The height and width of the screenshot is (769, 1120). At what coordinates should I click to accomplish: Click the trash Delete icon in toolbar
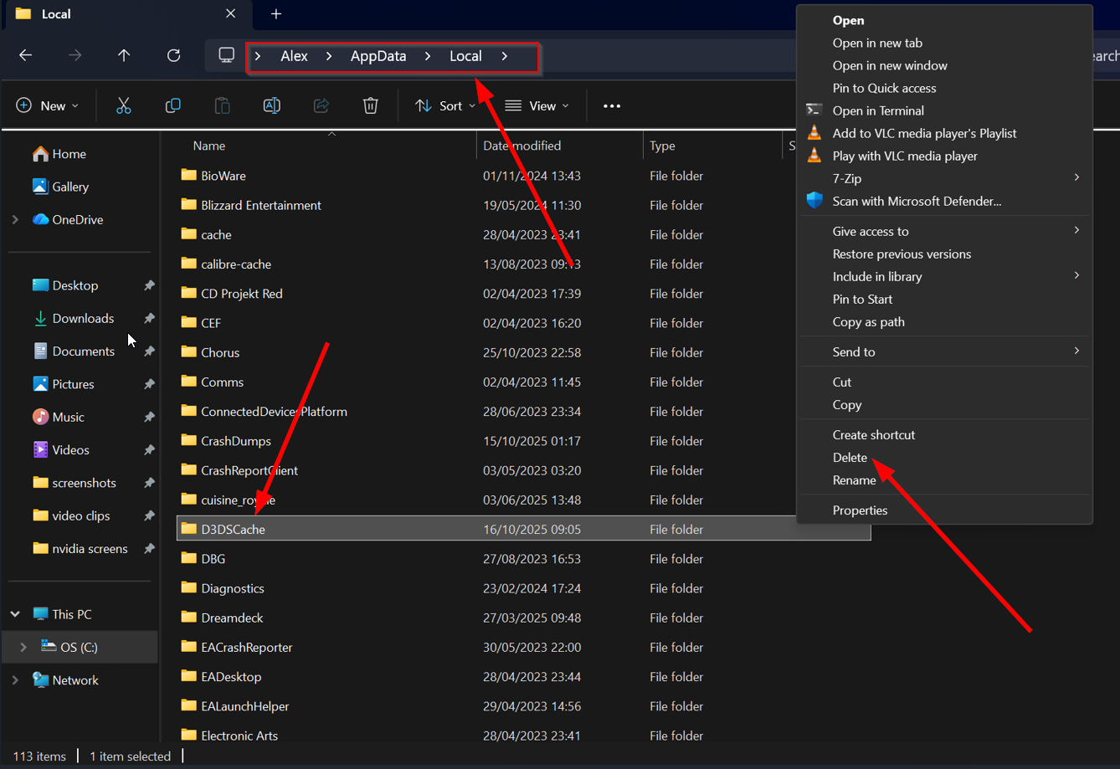371,105
